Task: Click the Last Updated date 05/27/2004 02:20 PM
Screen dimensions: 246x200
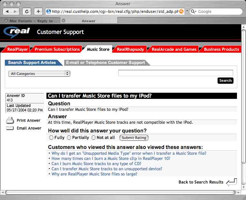Action: tap(25, 110)
